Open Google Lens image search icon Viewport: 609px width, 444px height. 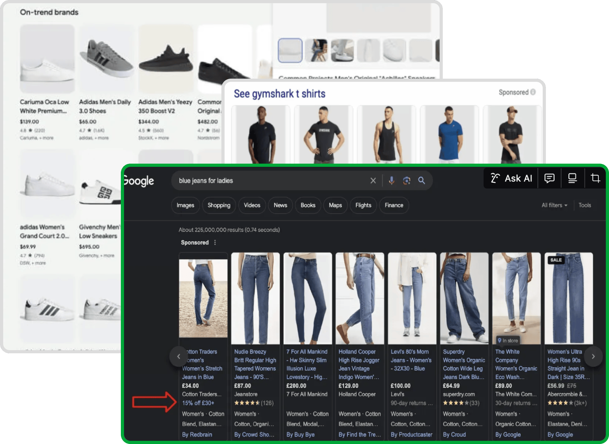(x=407, y=180)
